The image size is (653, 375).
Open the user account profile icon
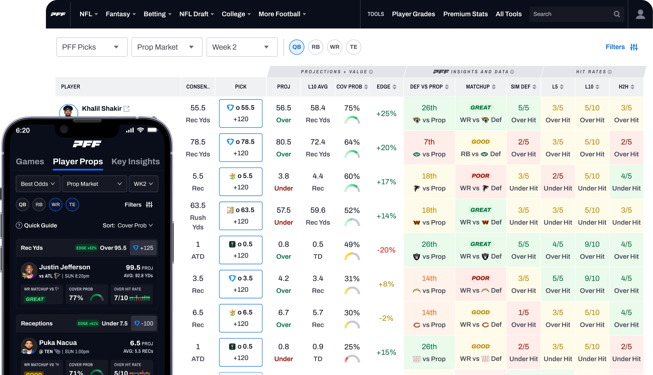coord(640,14)
